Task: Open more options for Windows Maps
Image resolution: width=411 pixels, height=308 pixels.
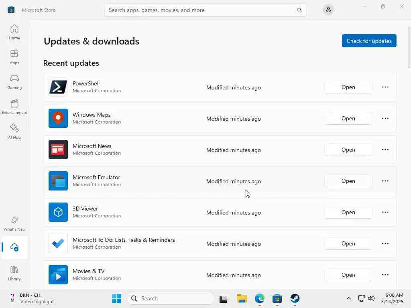Action: coord(385,118)
